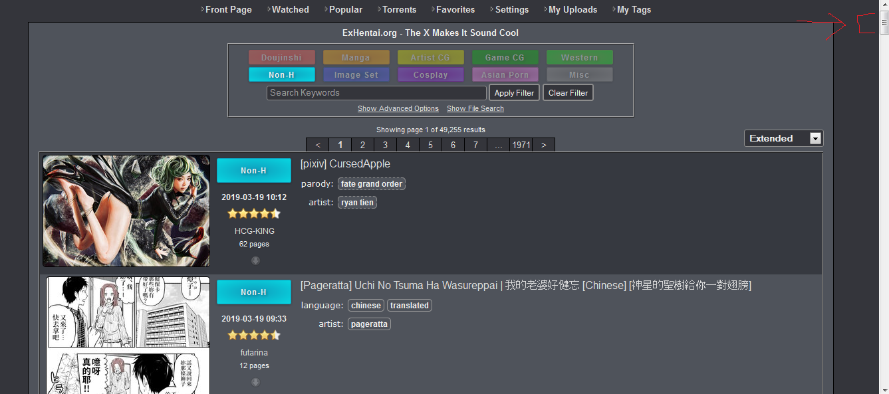Select the 'pageratta' artist tag

point(369,324)
